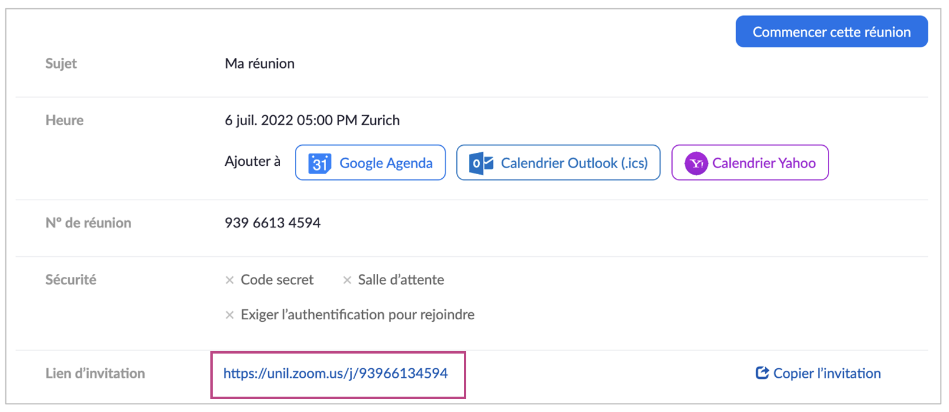This screenshot has width=949, height=412.
Task: Click the meeting number 939 6613 4594
Action: pyautogui.click(x=272, y=223)
